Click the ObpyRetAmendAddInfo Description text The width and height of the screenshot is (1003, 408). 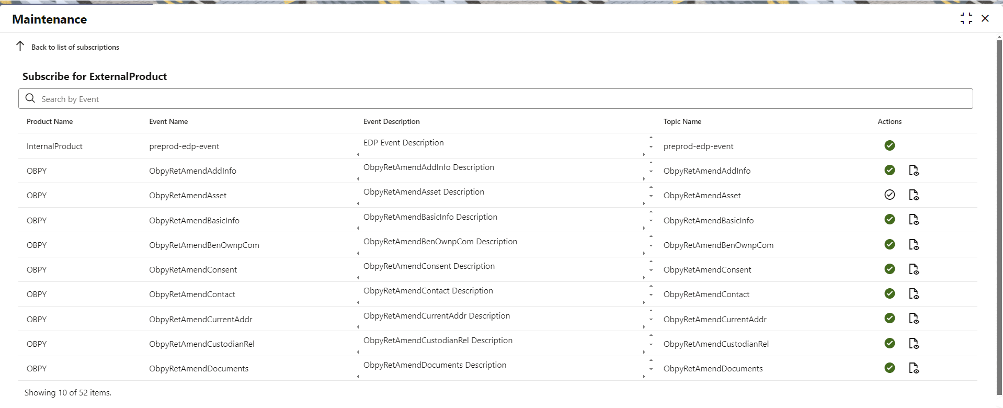click(429, 167)
